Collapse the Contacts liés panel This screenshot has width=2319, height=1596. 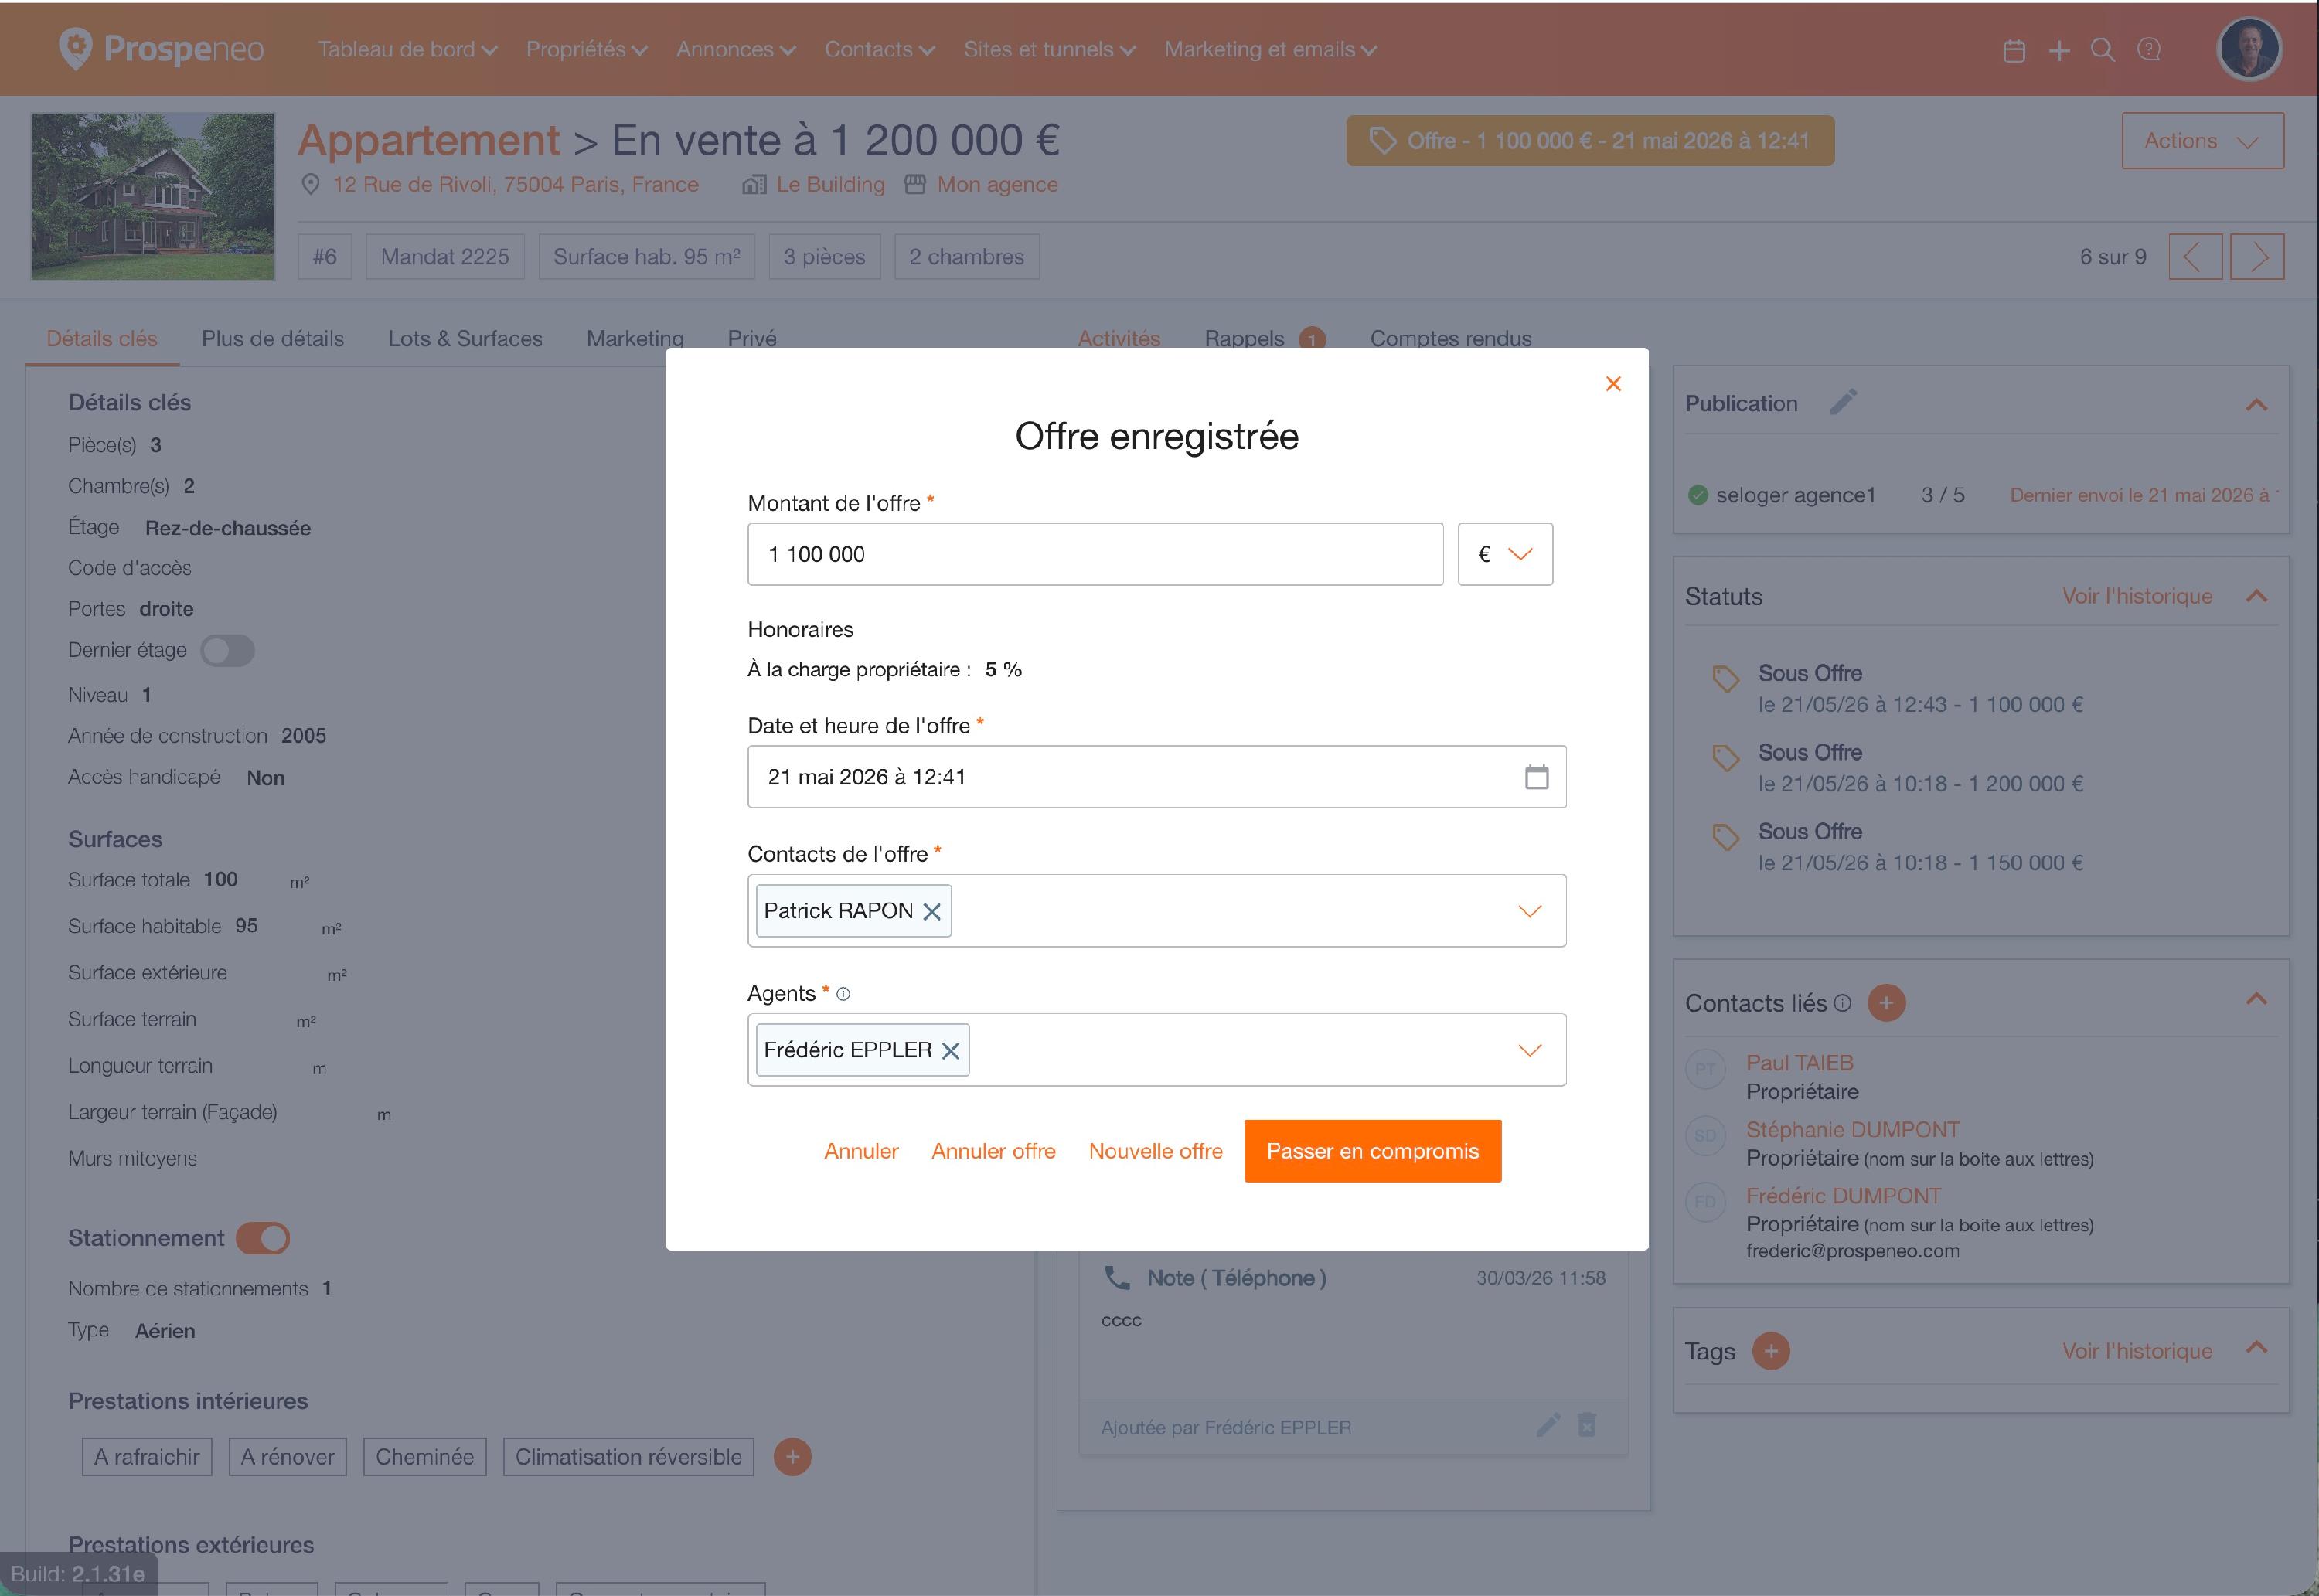click(2256, 999)
